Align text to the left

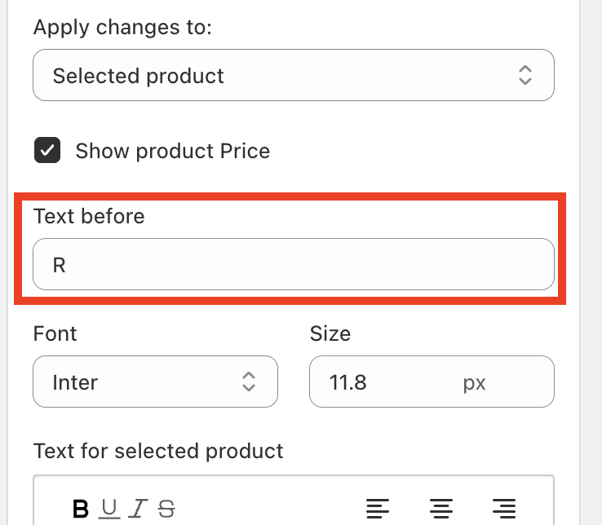coord(378,510)
